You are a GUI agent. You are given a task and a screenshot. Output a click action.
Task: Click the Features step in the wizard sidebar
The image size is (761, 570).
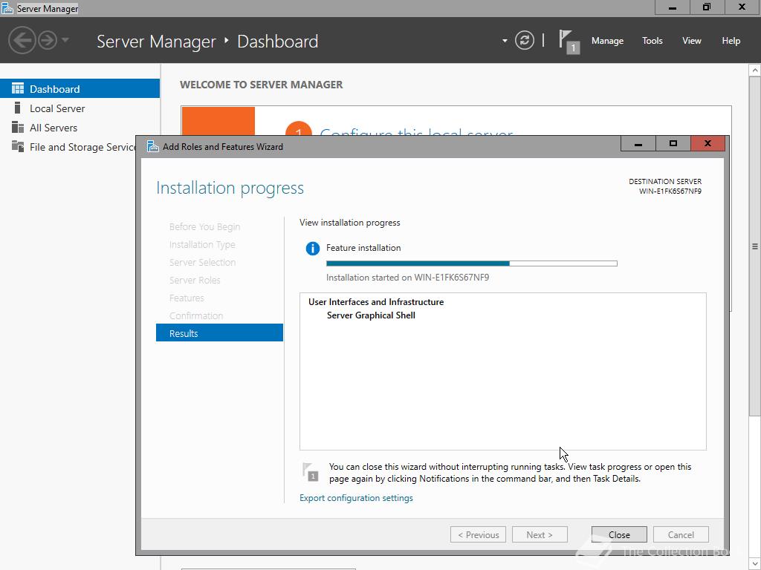click(187, 298)
